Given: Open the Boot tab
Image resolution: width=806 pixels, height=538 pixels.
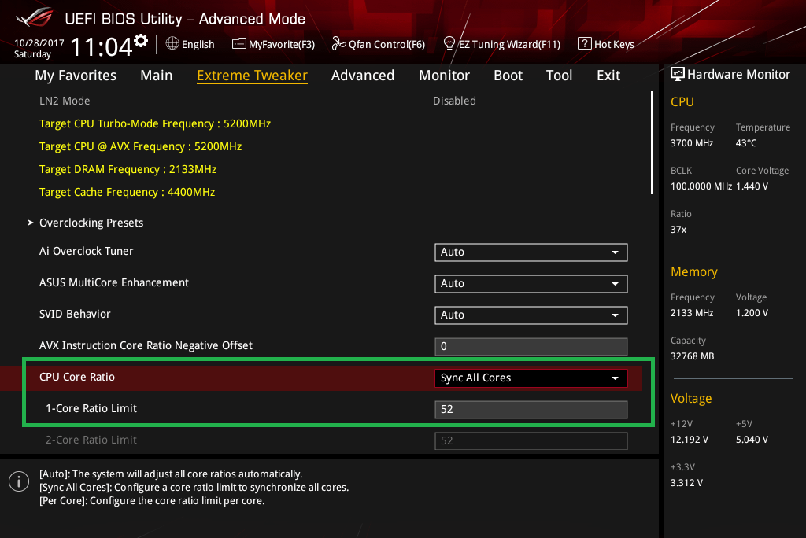Looking at the screenshot, I should (508, 76).
